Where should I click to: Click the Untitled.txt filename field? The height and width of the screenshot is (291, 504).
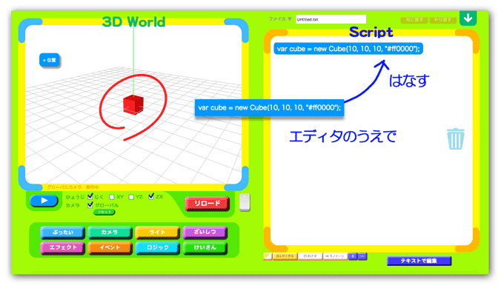[331, 19]
